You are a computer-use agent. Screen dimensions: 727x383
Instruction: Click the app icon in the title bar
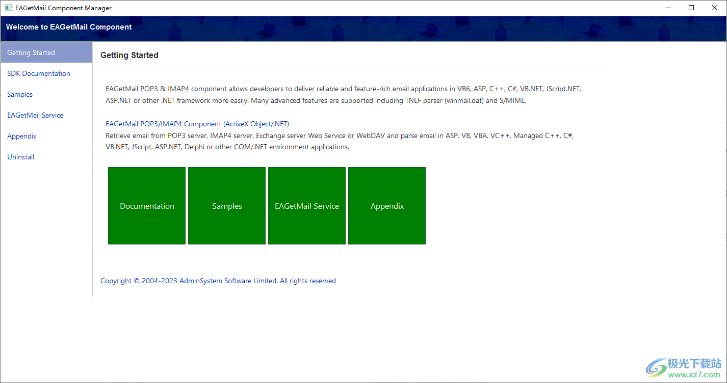[8, 8]
